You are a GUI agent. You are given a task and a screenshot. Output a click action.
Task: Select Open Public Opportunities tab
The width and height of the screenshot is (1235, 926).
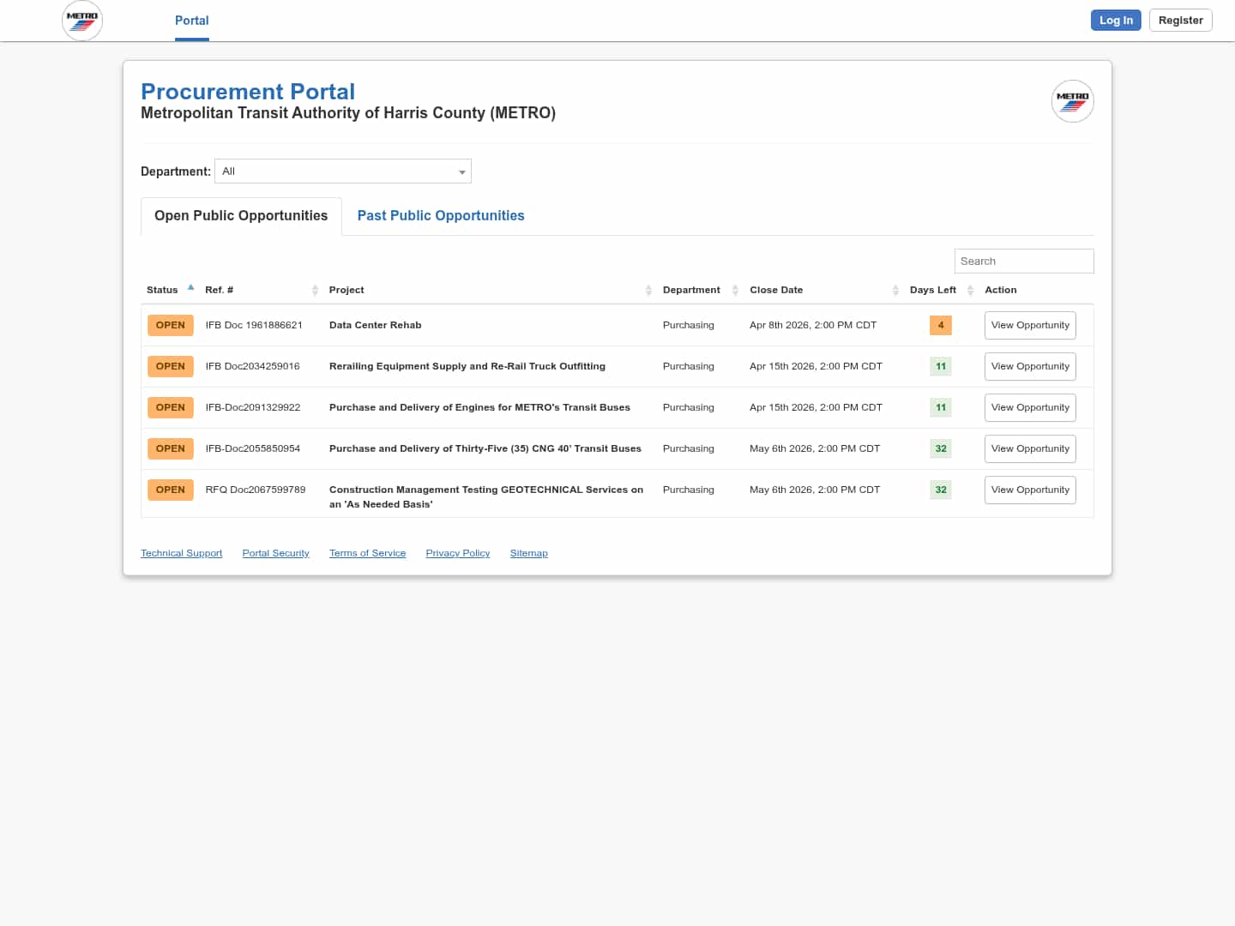(x=241, y=216)
